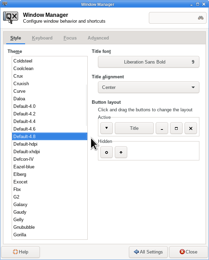Switch to the Keyboard tab
This screenshot has width=209, height=260.
(42, 38)
